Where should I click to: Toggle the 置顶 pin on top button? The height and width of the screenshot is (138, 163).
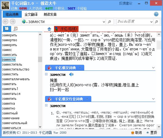click(152, 133)
